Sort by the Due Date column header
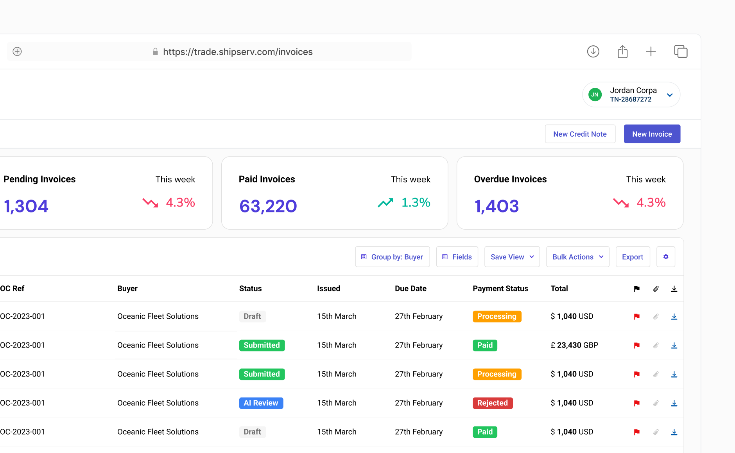Screen dimensions: 735x453 point(411,289)
